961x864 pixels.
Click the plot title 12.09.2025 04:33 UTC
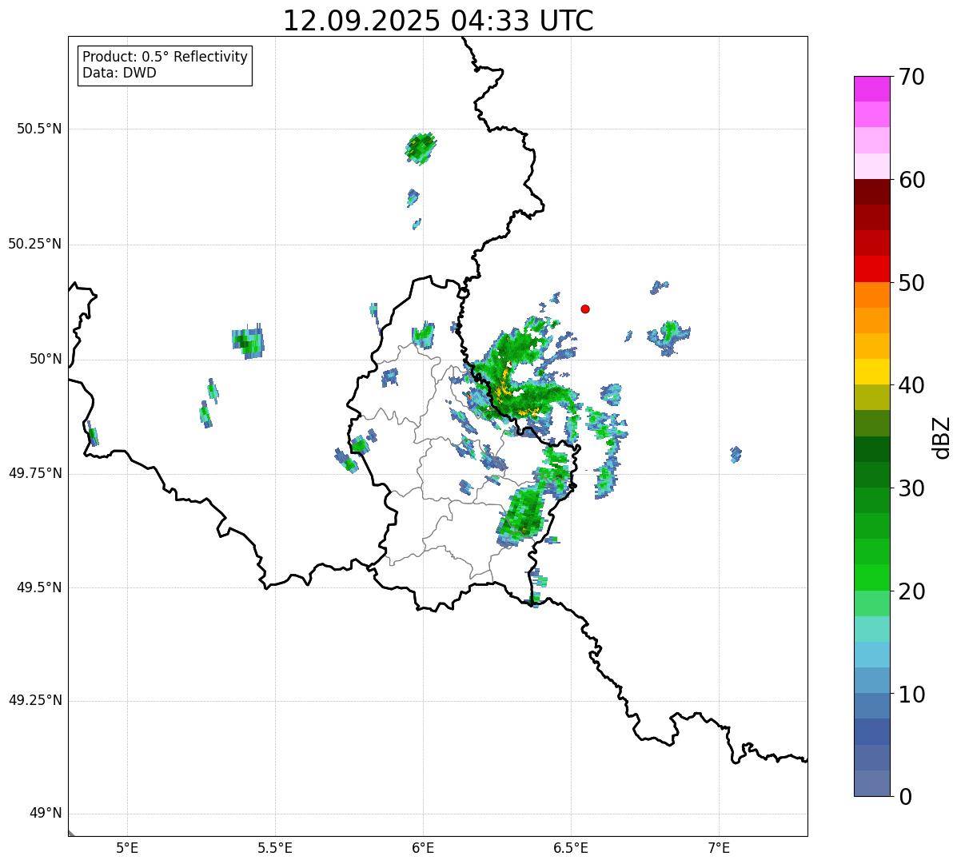point(438,20)
